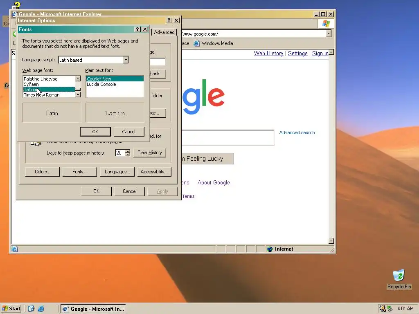Click the first system tray icon

pyautogui.click(x=383, y=309)
